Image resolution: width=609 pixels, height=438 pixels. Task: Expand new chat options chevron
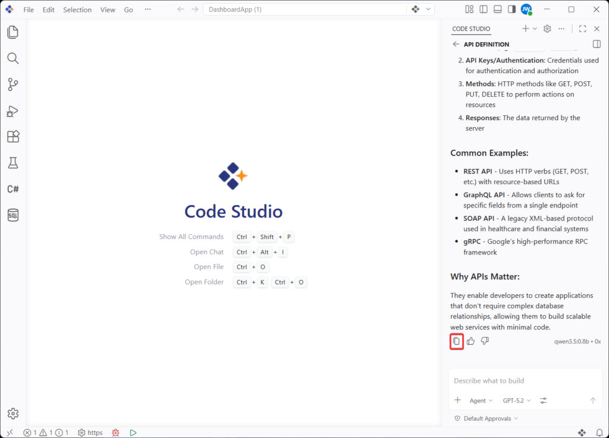tap(535, 29)
